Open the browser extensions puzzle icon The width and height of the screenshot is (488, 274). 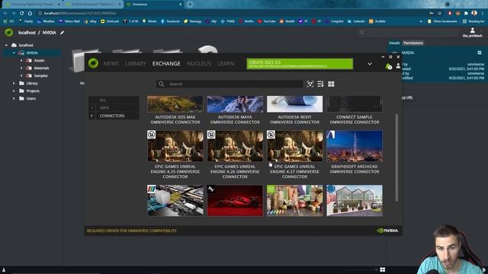(466, 14)
